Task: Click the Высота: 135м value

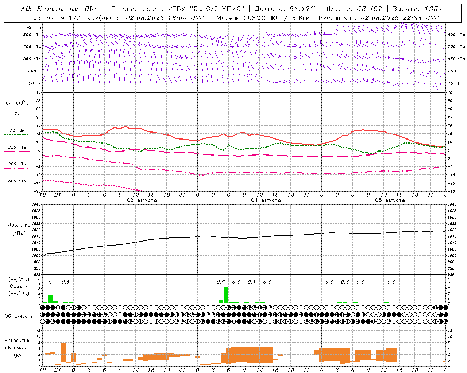Action: coord(417,9)
